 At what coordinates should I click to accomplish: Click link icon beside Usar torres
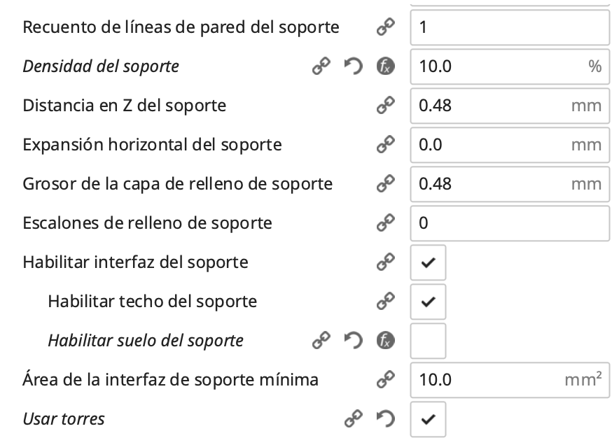[354, 419]
